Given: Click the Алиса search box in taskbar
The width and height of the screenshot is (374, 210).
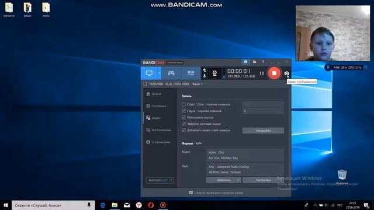Looking at the screenshot, I should click(53, 205).
